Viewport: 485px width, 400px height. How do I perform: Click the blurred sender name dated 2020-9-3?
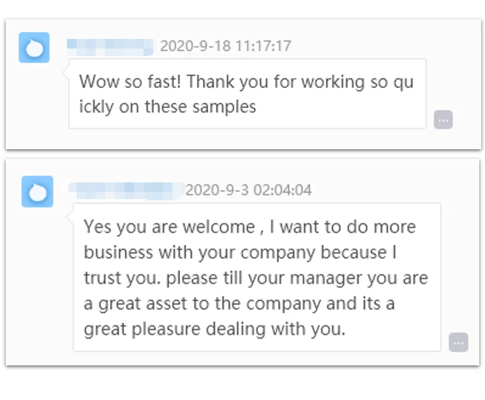(125, 190)
